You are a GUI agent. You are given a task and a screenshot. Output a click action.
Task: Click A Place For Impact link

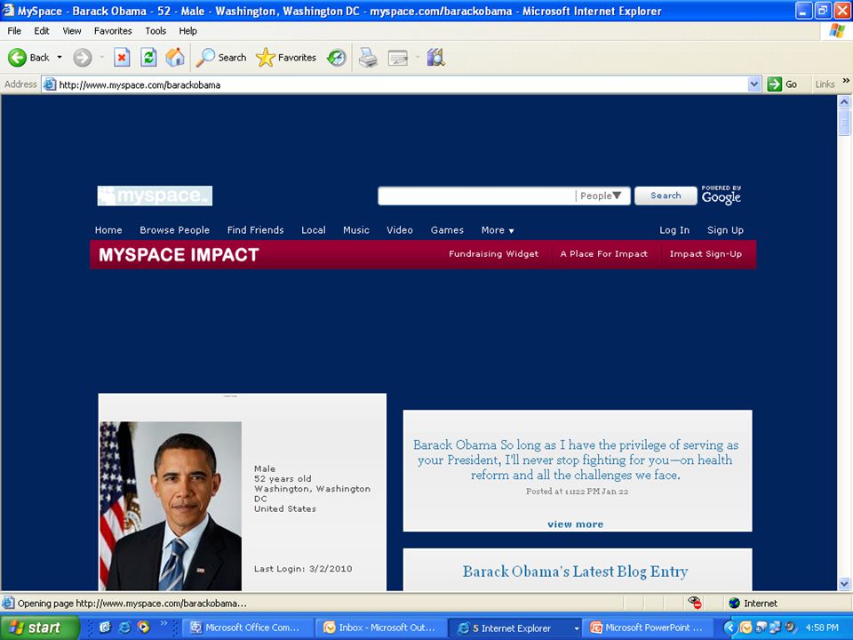point(604,253)
